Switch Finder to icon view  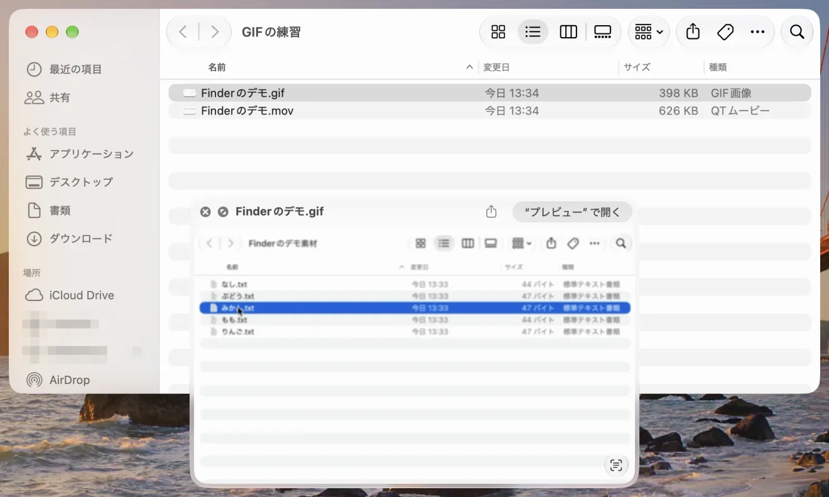[x=498, y=32]
